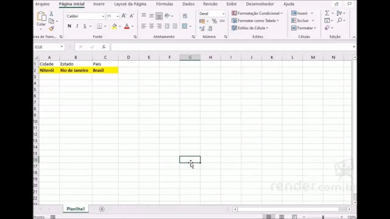Open the Calibri font name dropdown

point(103,16)
